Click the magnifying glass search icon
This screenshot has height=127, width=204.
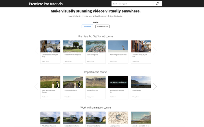[x=158, y=4]
